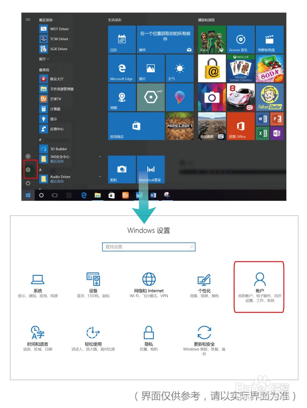307x408 pixels.
Task: Open the MateBook管家 tile
Action: pyautogui.click(x=150, y=169)
